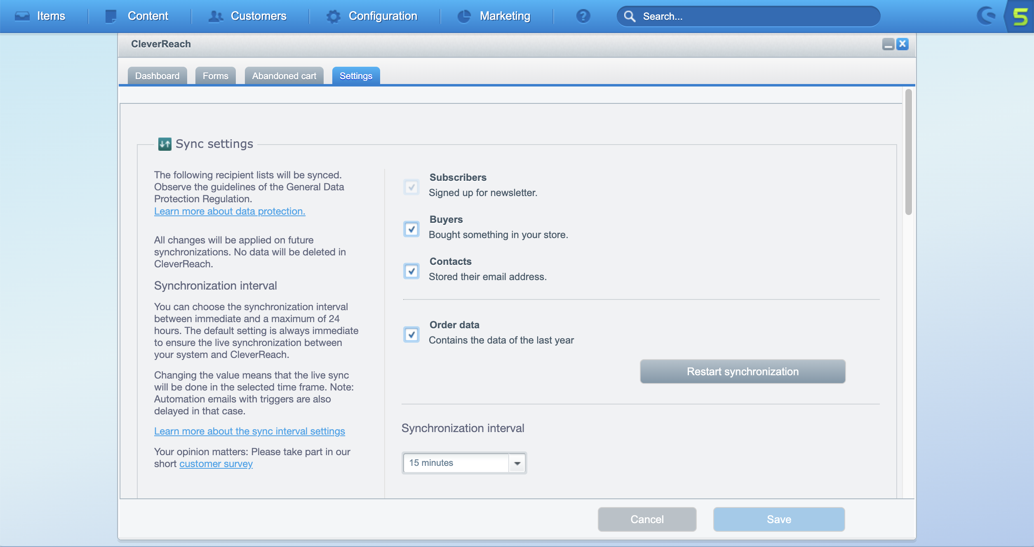Screen dimensions: 1034x547
Task: Minimize the CleverReach window
Action: pyautogui.click(x=888, y=44)
